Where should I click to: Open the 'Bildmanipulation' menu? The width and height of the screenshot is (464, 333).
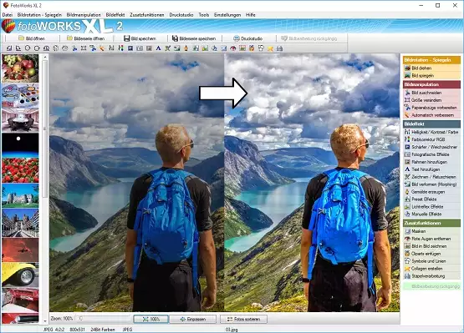(x=84, y=14)
